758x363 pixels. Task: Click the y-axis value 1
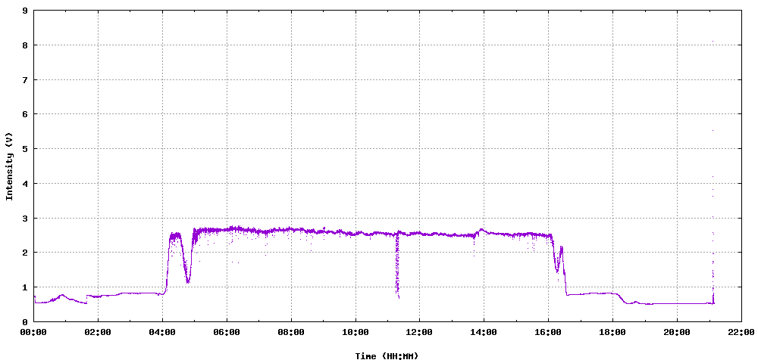tap(25, 287)
